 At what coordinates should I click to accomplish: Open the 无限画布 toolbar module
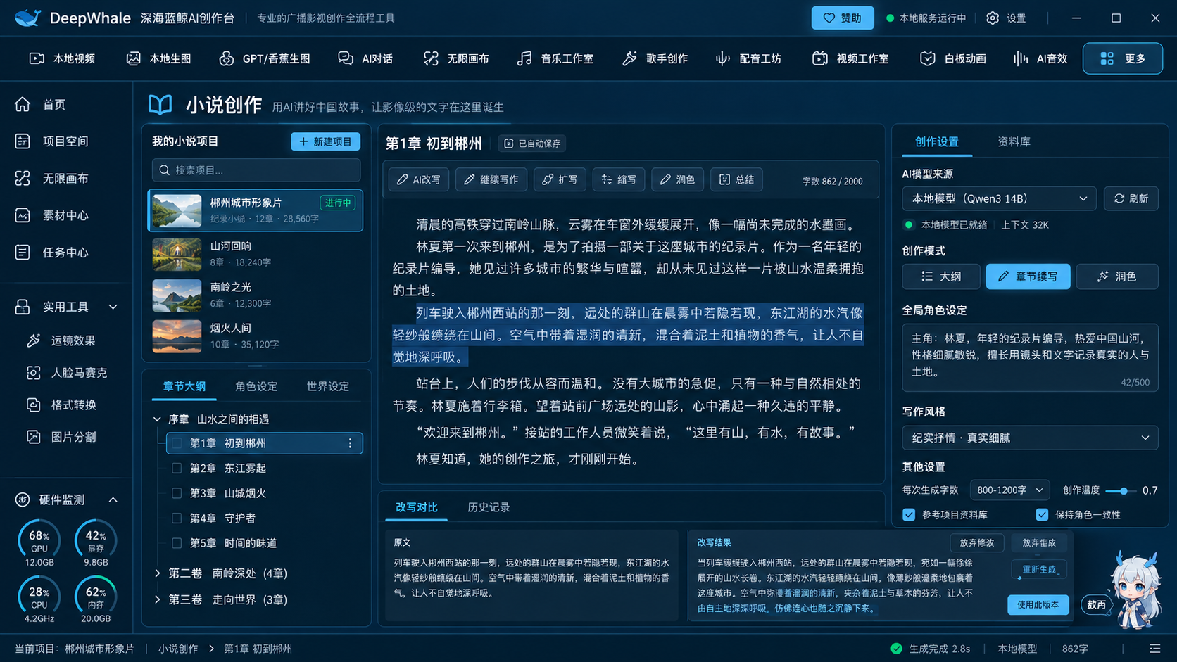click(x=456, y=58)
